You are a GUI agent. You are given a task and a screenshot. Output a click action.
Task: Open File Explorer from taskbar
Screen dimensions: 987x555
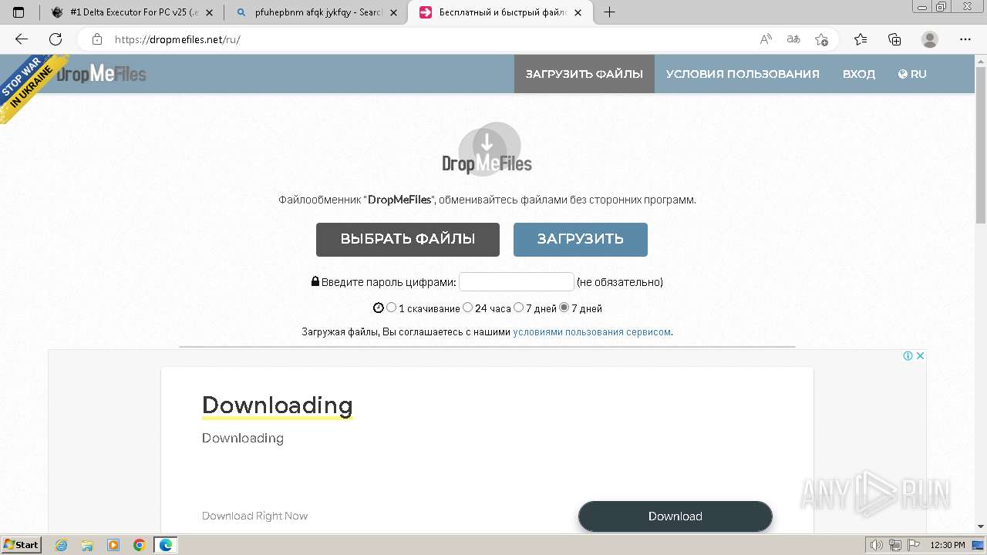coord(87,545)
